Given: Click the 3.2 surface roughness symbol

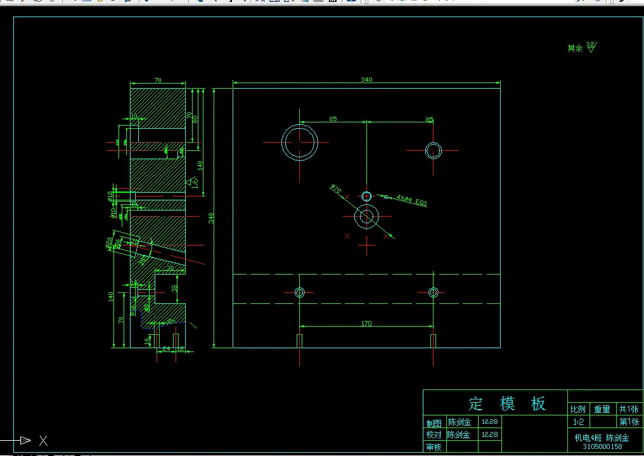Looking at the screenshot, I should click(591, 47).
